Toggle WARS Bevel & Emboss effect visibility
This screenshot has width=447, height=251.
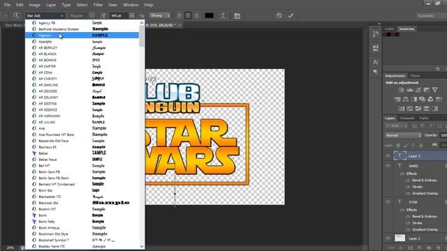(x=408, y=180)
